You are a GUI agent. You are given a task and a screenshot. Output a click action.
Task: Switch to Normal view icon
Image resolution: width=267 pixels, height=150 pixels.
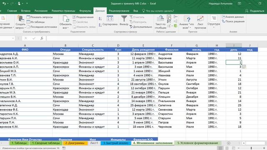tap(220, 148)
